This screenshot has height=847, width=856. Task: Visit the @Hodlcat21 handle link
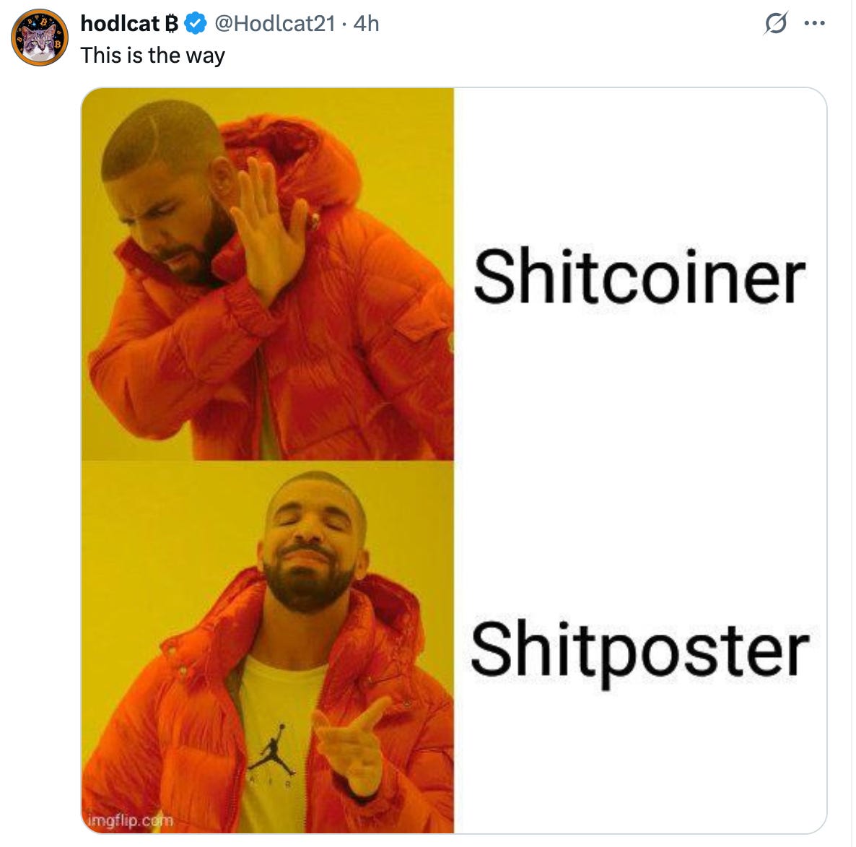[274, 24]
